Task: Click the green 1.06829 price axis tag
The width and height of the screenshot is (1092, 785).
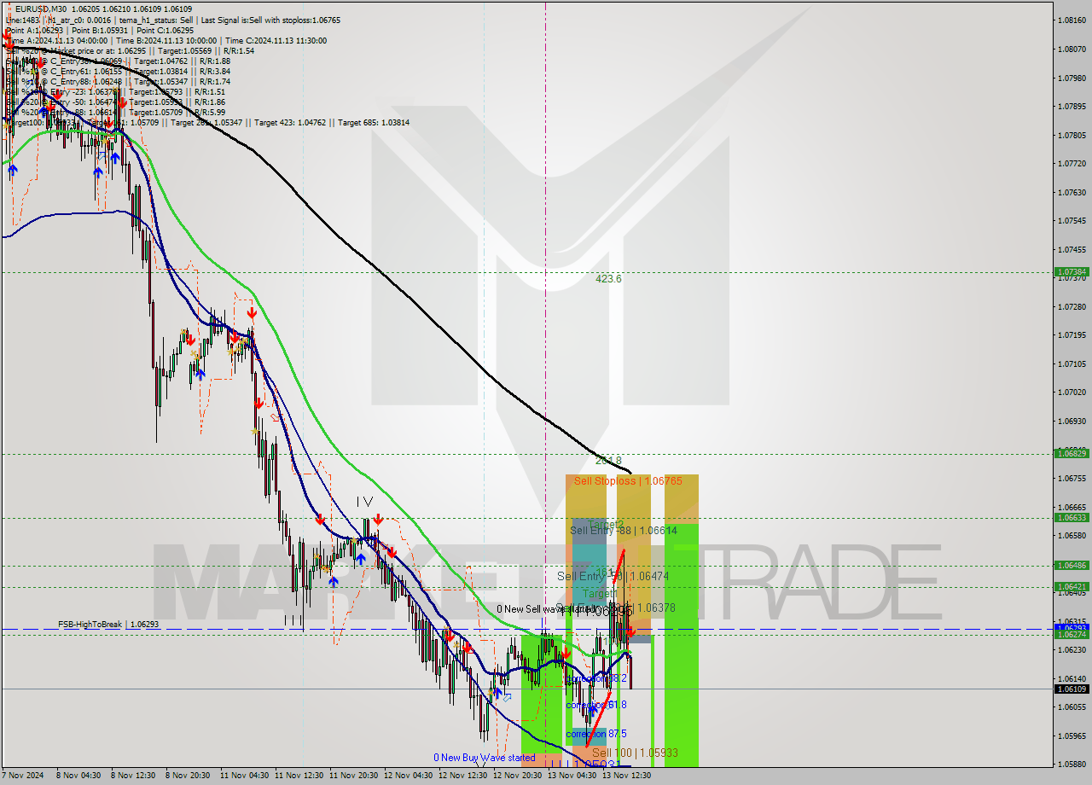Action: (x=1072, y=453)
